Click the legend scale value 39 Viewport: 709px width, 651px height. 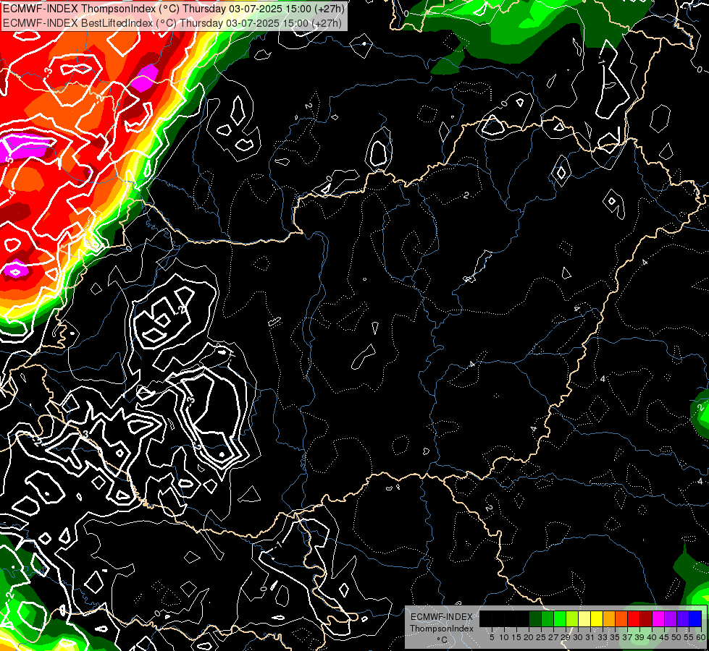point(639,637)
